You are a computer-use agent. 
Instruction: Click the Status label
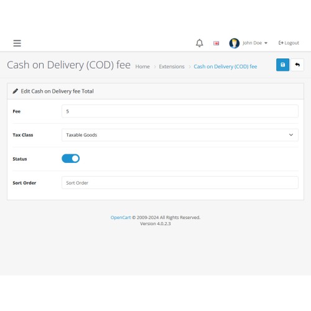[20, 159]
